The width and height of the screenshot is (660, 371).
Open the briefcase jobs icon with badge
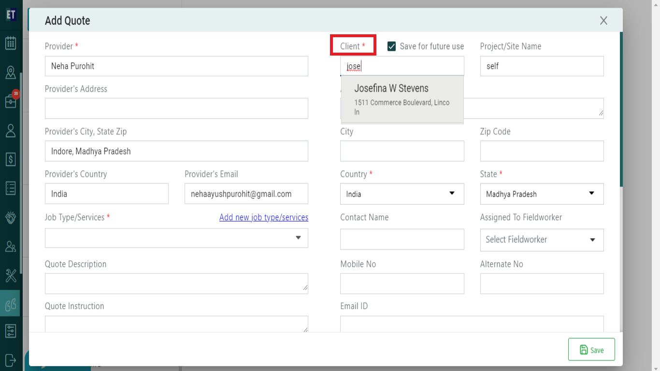pyautogui.click(x=11, y=101)
